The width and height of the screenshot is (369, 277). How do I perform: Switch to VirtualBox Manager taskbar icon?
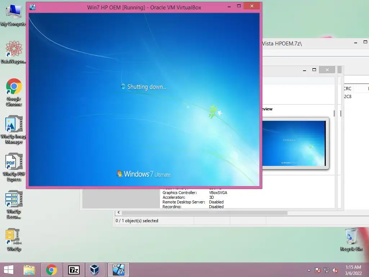(95, 270)
